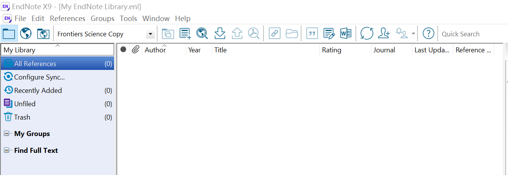
Task: Open Activity Feed dropdown arrow
Action: click(413, 34)
